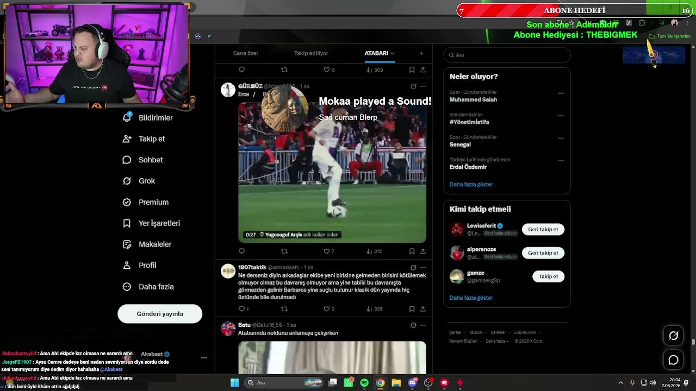Screen dimensions: 696x391
Task: Open options for Erdal Özdemir trend
Action: [561, 161]
